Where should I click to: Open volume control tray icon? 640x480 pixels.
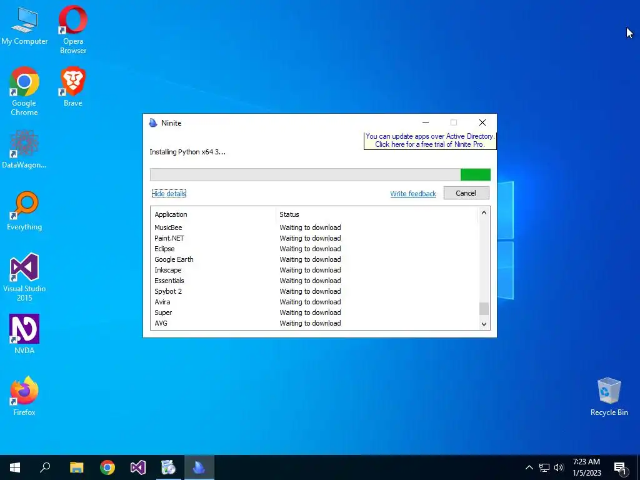click(x=559, y=467)
